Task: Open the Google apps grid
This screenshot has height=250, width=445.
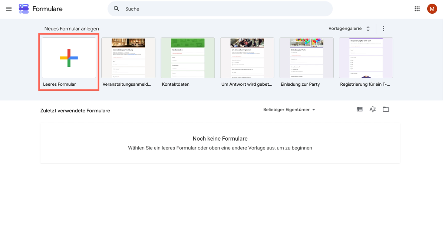Action: (x=417, y=9)
